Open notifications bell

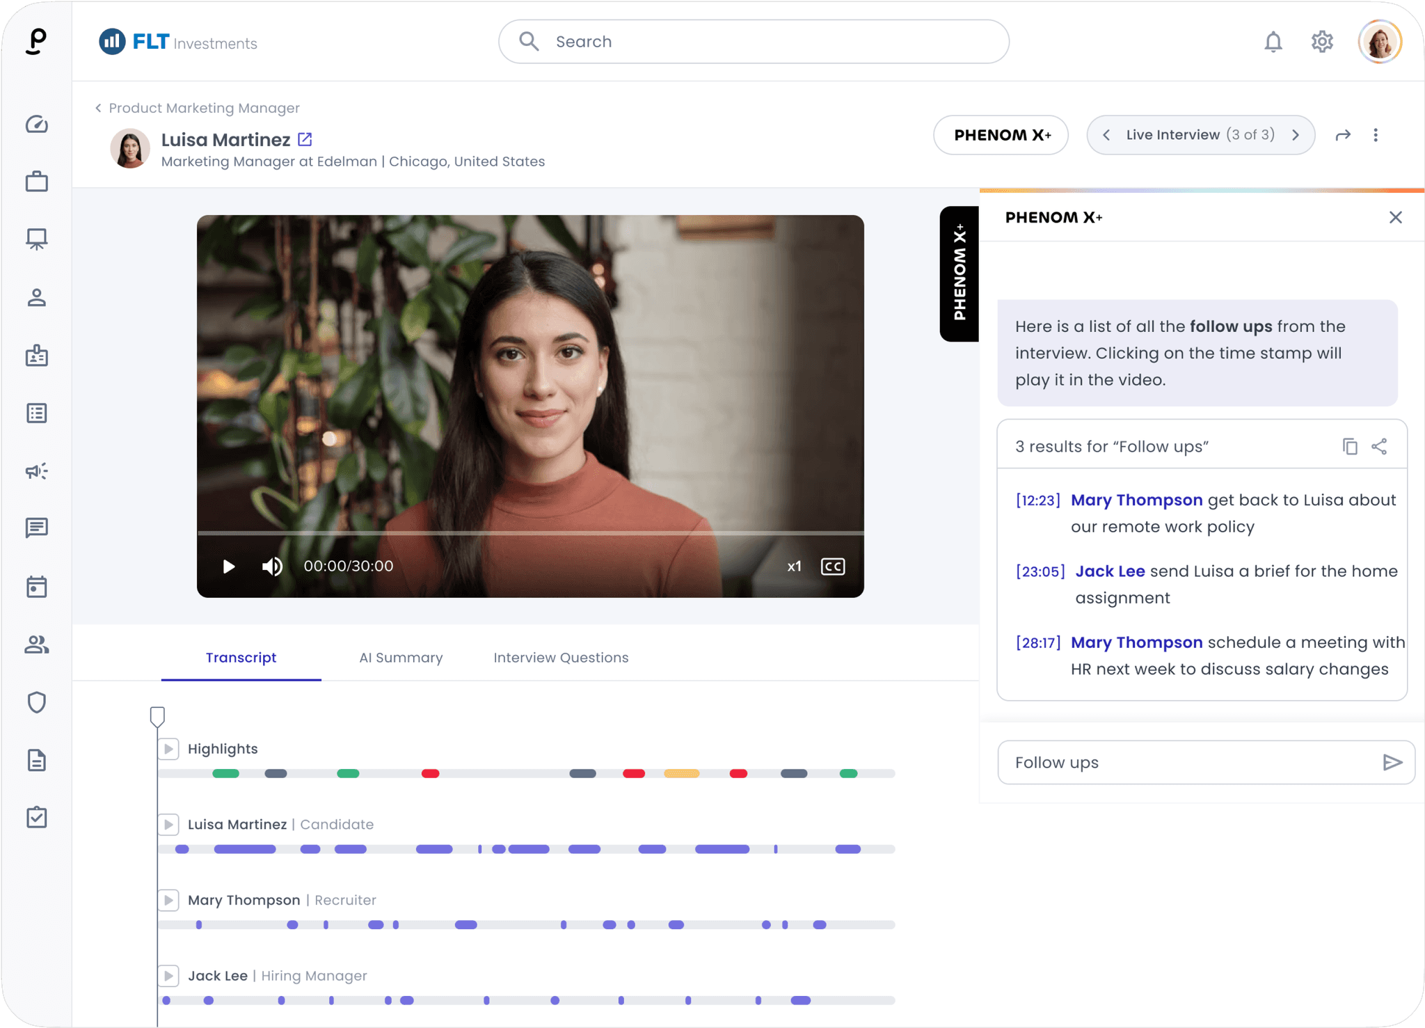pyautogui.click(x=1273, y=42)
